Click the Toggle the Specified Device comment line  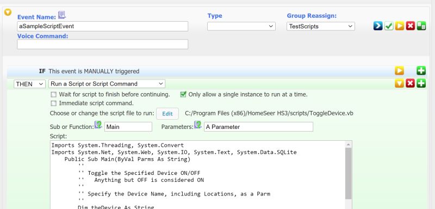tap(139, 173)
